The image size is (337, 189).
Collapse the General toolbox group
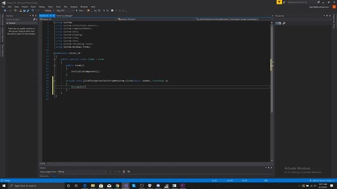click(7, 23)
